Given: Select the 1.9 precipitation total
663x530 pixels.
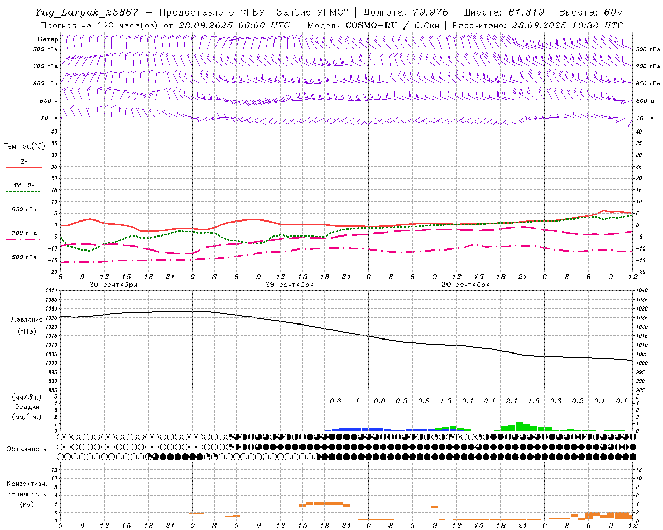Looking at the screenshot, I should (534, 401).
